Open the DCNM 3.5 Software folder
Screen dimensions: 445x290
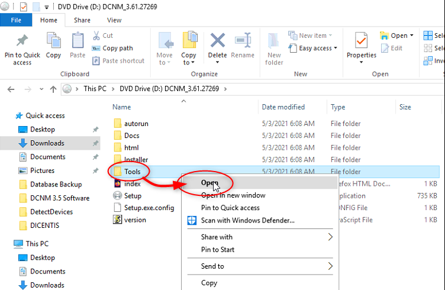pyautogui.click(x=60, y=198)
